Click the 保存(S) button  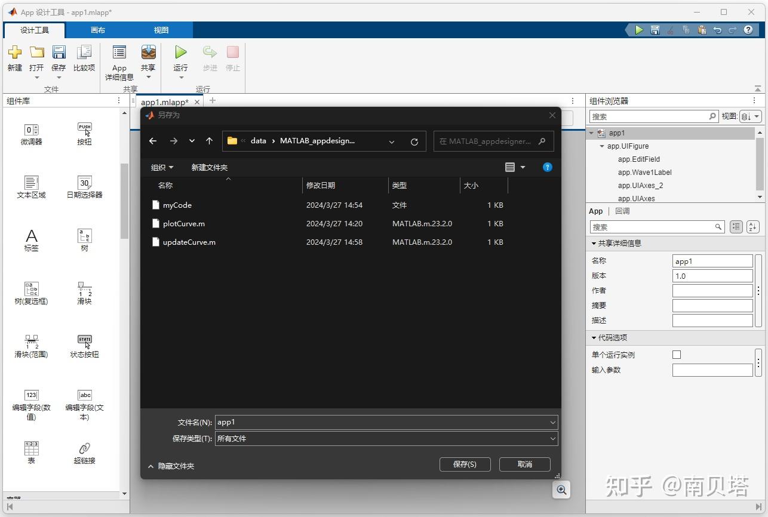pyautogui.click(x=465, y=464)
